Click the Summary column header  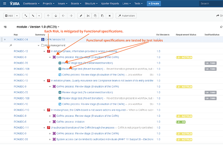point(40,34)
